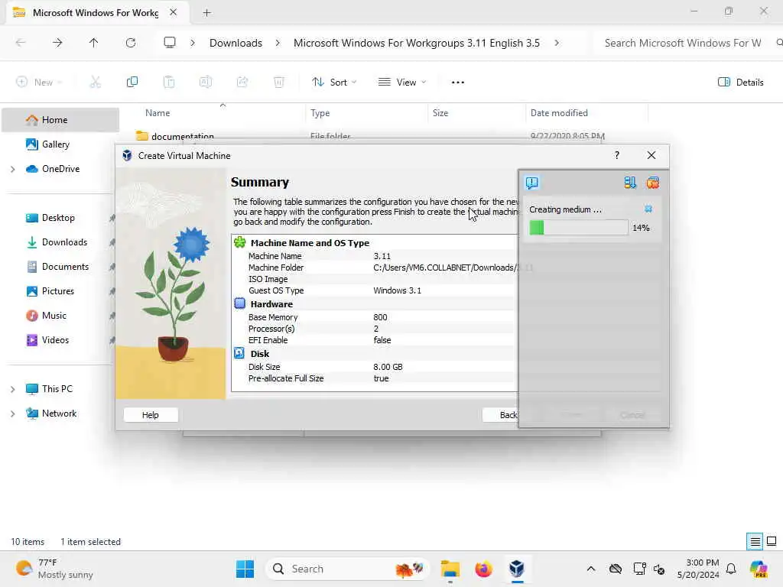Switch to details list view icon
Image resolution: width=783 pixels, height=587 pixels.
tap(755, 541)
